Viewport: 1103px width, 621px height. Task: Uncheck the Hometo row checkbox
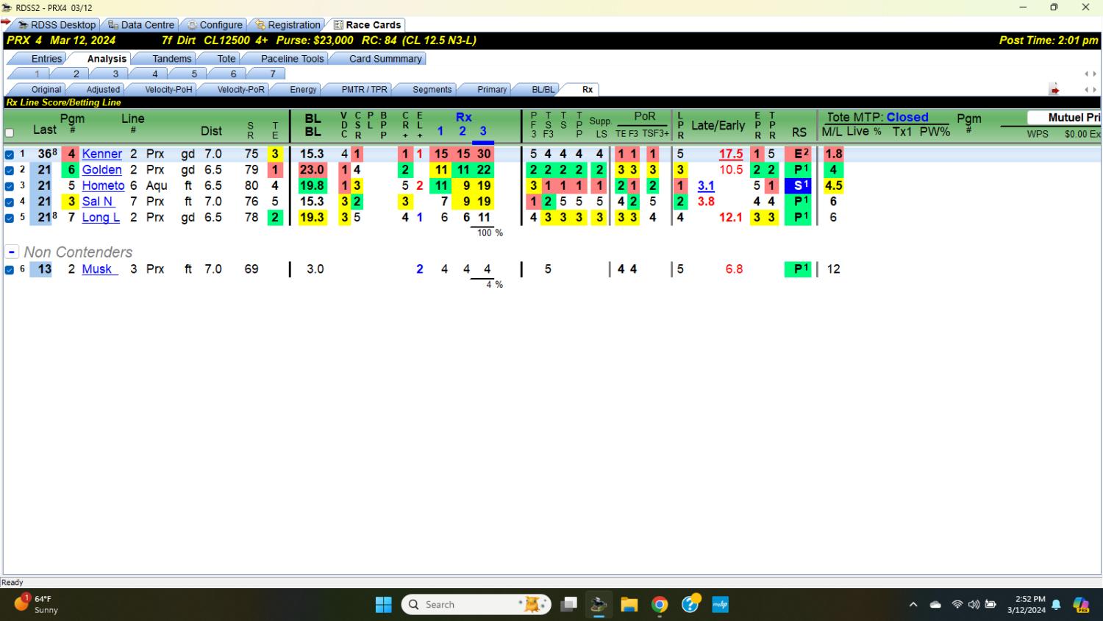tap(10, 186)
